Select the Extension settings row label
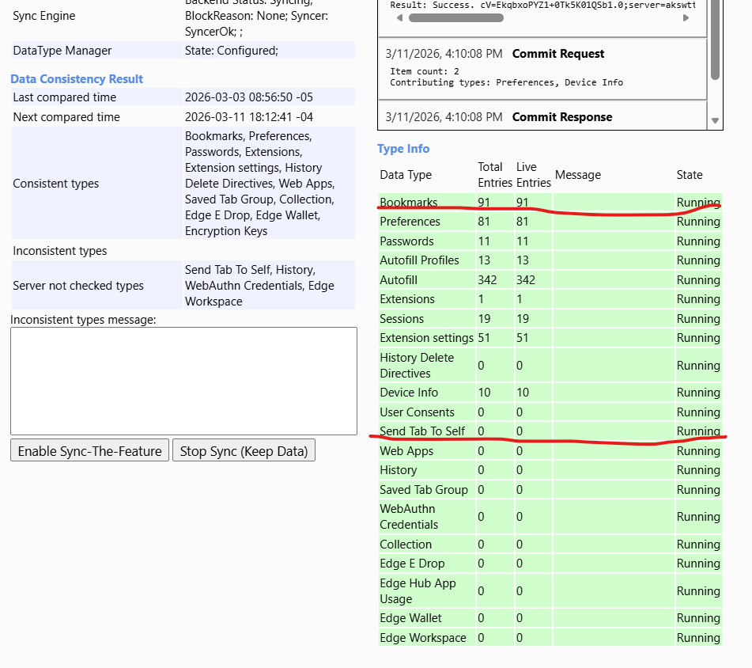This screenshot has width=752, height=668. pyautogui.click(x=426, y=338)
